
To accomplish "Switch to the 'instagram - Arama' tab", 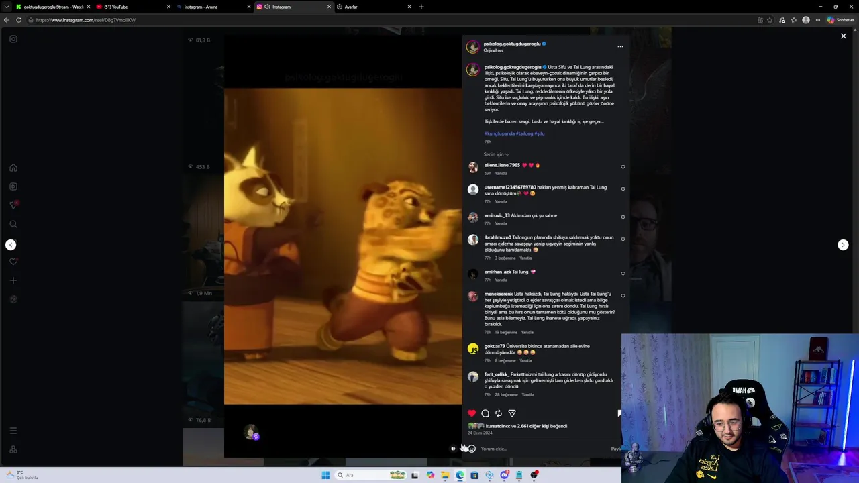I will [211, 7].
